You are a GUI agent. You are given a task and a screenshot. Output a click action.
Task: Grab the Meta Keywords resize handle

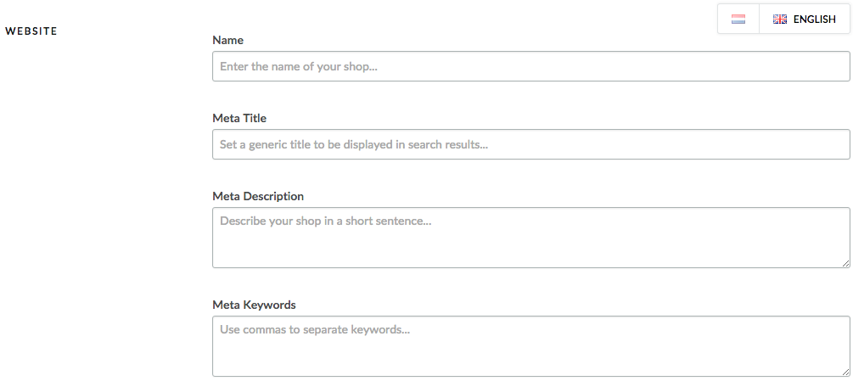pyautogui.click(x=845, y=372)
